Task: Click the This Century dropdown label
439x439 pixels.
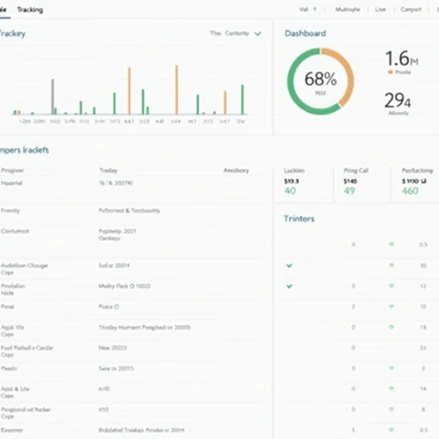Action: (x=230, y=33)
